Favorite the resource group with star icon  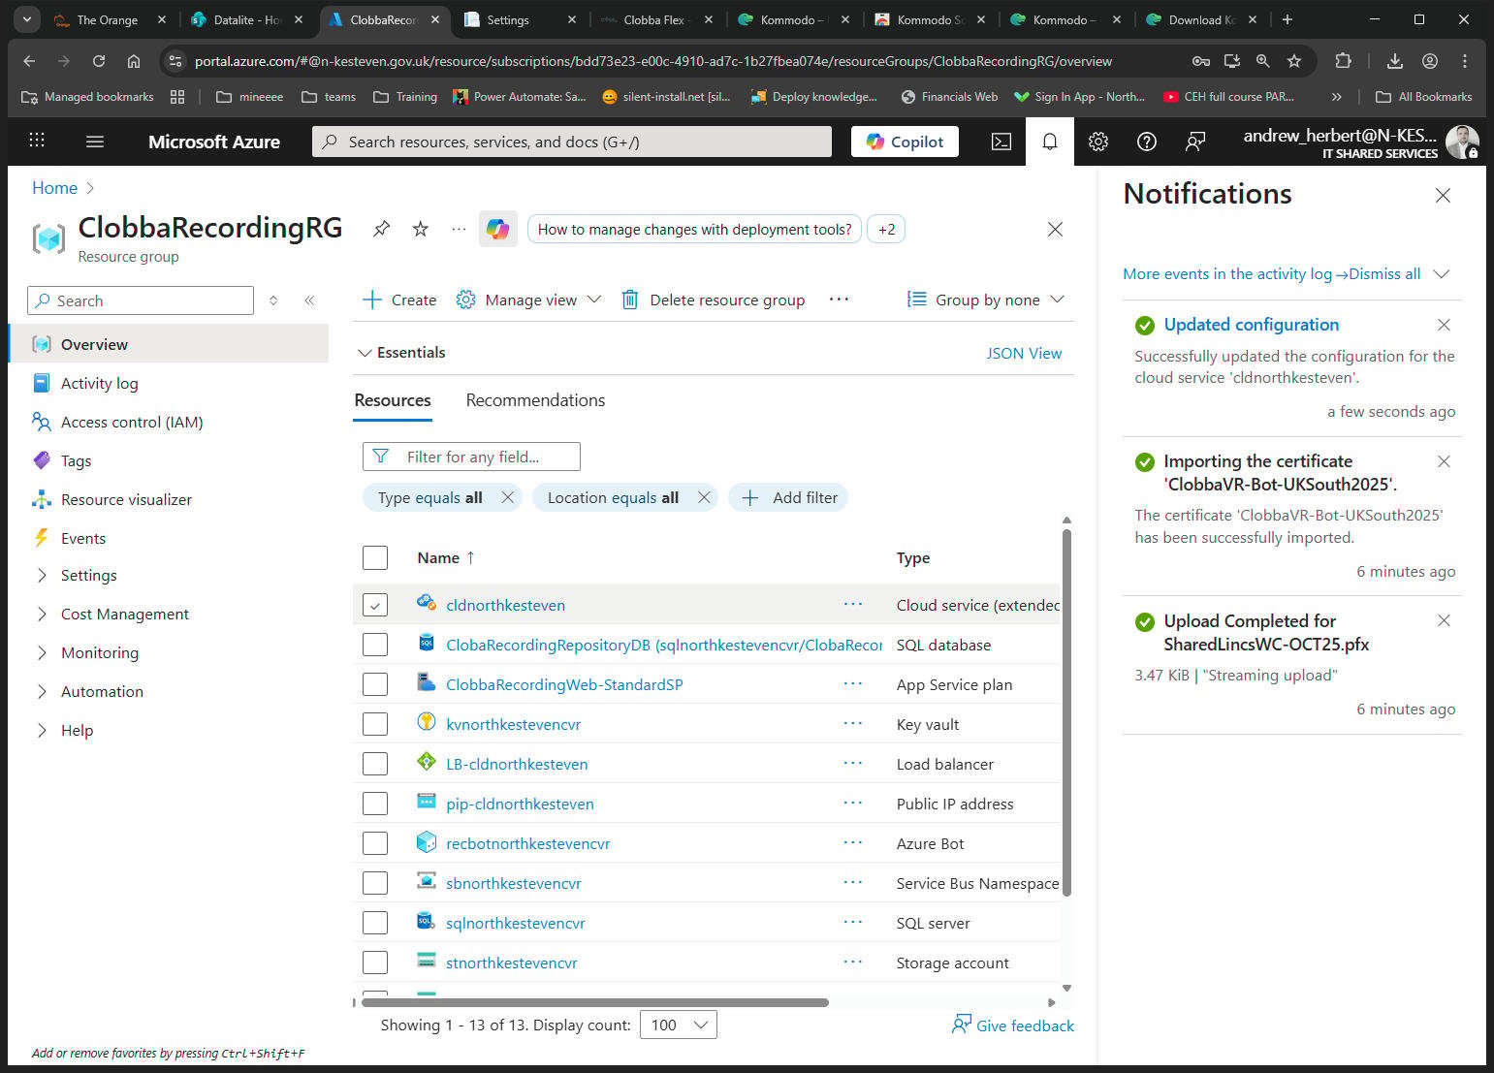(x=420, y=229)
